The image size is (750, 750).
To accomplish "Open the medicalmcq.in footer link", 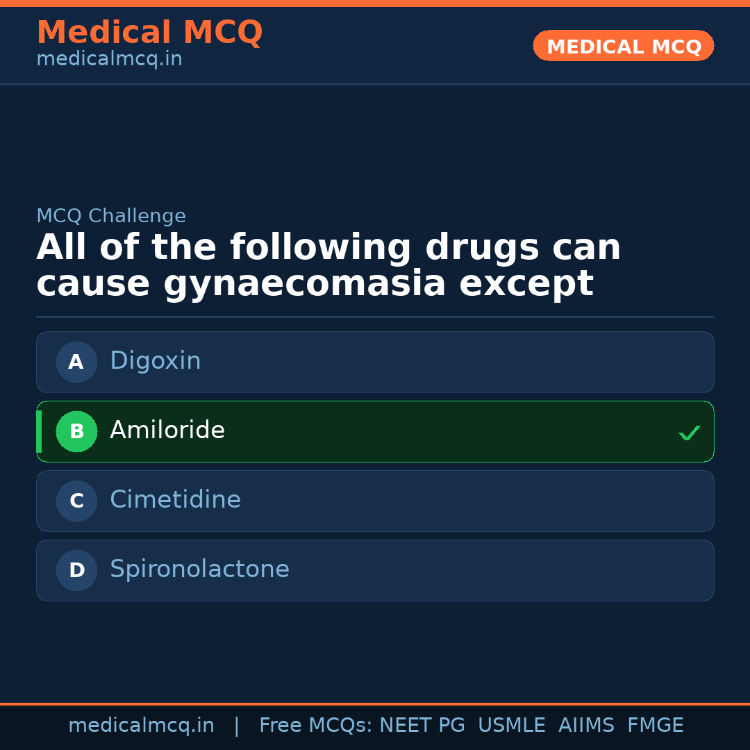I will tap(142, 725).
